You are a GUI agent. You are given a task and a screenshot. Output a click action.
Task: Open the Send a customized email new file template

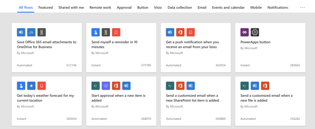click(266, 98)
